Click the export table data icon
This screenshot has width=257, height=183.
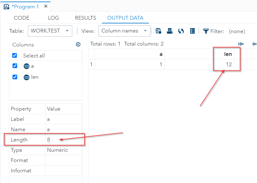[x=159, y=31]
